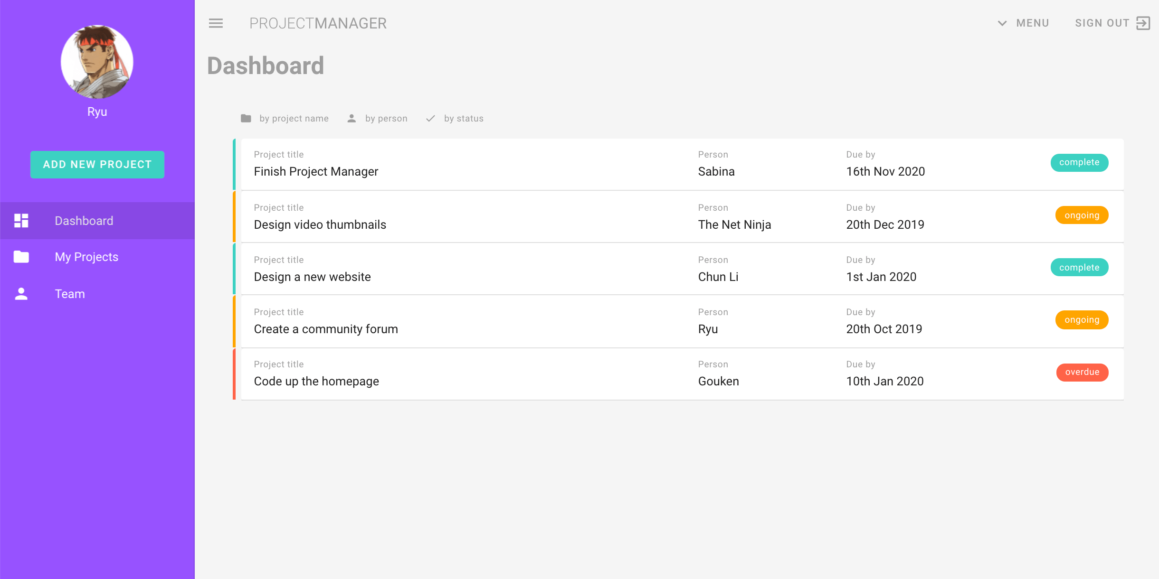
Task: Click the person icon beside by person
Action: (351, 118)
